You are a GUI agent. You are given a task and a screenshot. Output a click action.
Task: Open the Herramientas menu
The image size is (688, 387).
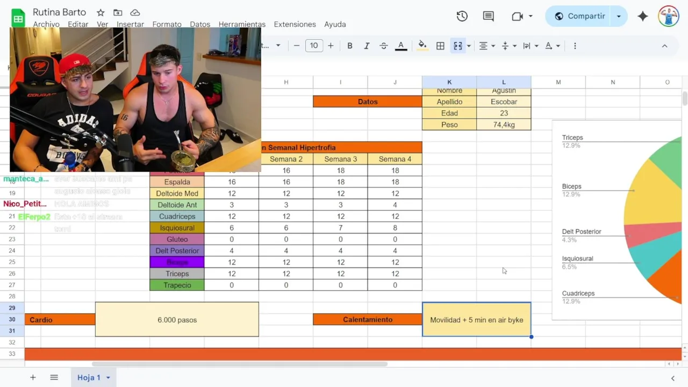[242, 24]
